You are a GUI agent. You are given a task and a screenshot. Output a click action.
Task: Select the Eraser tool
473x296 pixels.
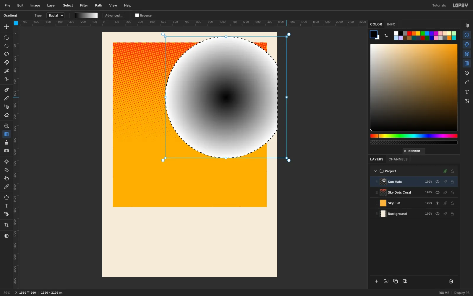pyautogui.click(x=7, y=115)
